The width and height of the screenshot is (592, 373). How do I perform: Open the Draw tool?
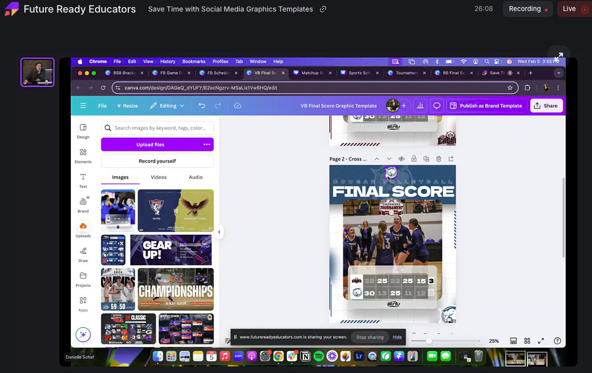[83, 254]
